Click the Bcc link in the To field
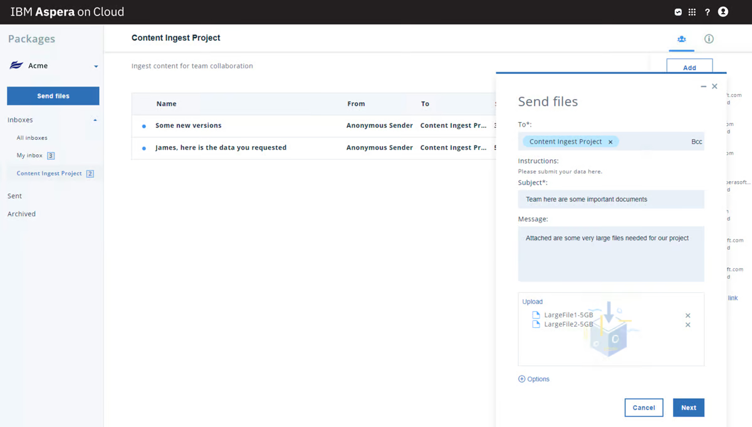 point(696,142)
